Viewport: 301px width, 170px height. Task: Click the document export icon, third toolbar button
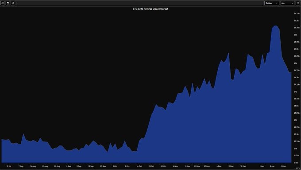(x=13, y=3)
